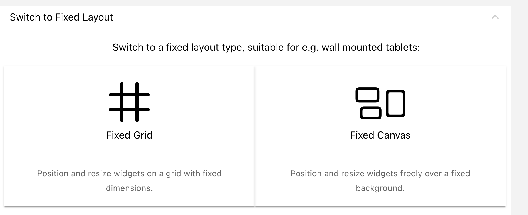This screenshot has width=528, height=215.
Task: Click the word "background." in Fixed Canvas card
Action: point(380,188)
